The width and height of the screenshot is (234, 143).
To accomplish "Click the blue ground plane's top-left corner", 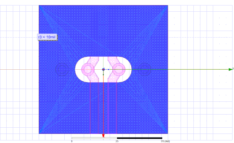I will [39, 5].
